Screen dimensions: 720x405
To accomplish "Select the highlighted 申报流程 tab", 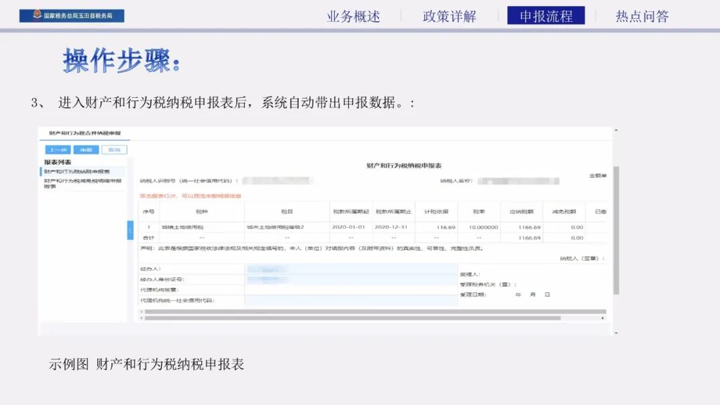I will coord(546,15).
